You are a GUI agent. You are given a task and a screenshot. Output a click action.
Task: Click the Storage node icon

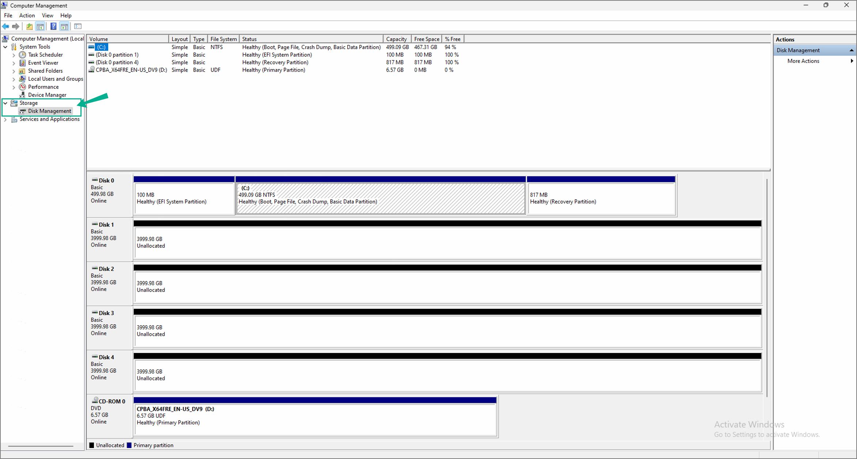point(14,103)
